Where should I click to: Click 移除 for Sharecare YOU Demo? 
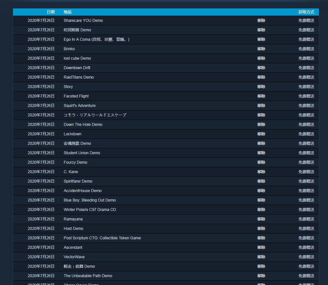point(261,21)
